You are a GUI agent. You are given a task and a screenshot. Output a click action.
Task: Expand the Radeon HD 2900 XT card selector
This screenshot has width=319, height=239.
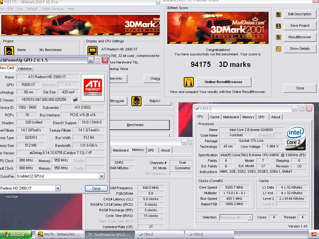[58, 188]
